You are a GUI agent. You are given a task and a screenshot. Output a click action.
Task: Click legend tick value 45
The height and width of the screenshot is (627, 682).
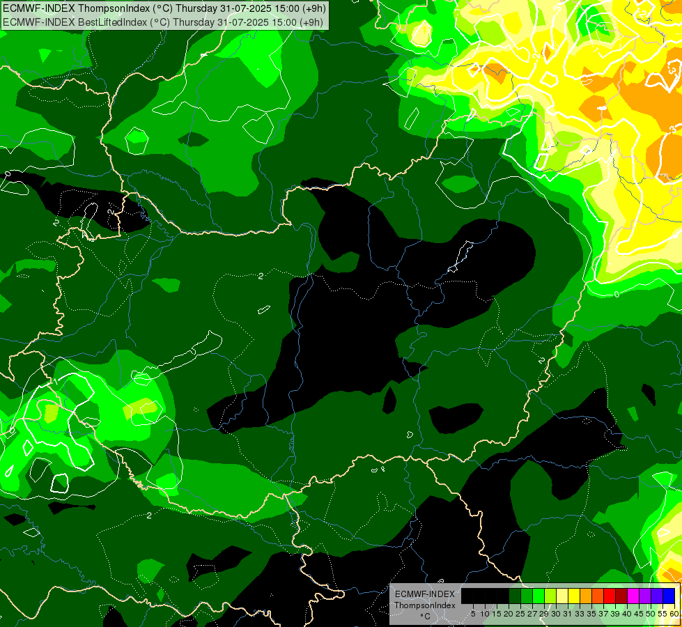(x=639, y=614)
